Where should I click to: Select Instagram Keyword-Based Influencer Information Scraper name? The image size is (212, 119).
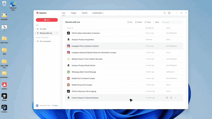tap(94, 53)
